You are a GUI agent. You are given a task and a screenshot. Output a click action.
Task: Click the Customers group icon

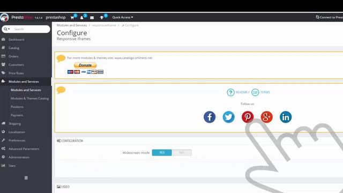[x=3, y=64]
